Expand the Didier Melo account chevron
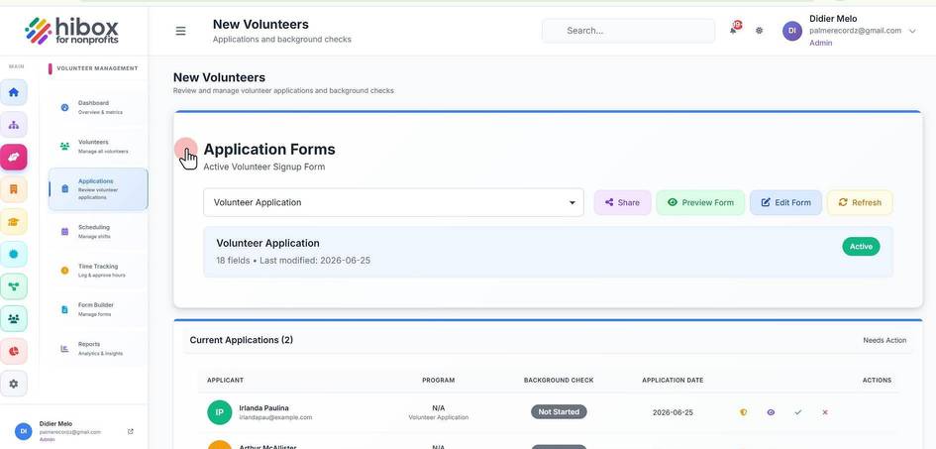Image resolution: width=936 pixels, height=449 pixels. coord(912,32)
